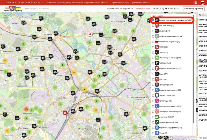This screenshot has width=207, height=140.
Task: Click the Фальсификаторы [1836] label
Action: [168, 122]
